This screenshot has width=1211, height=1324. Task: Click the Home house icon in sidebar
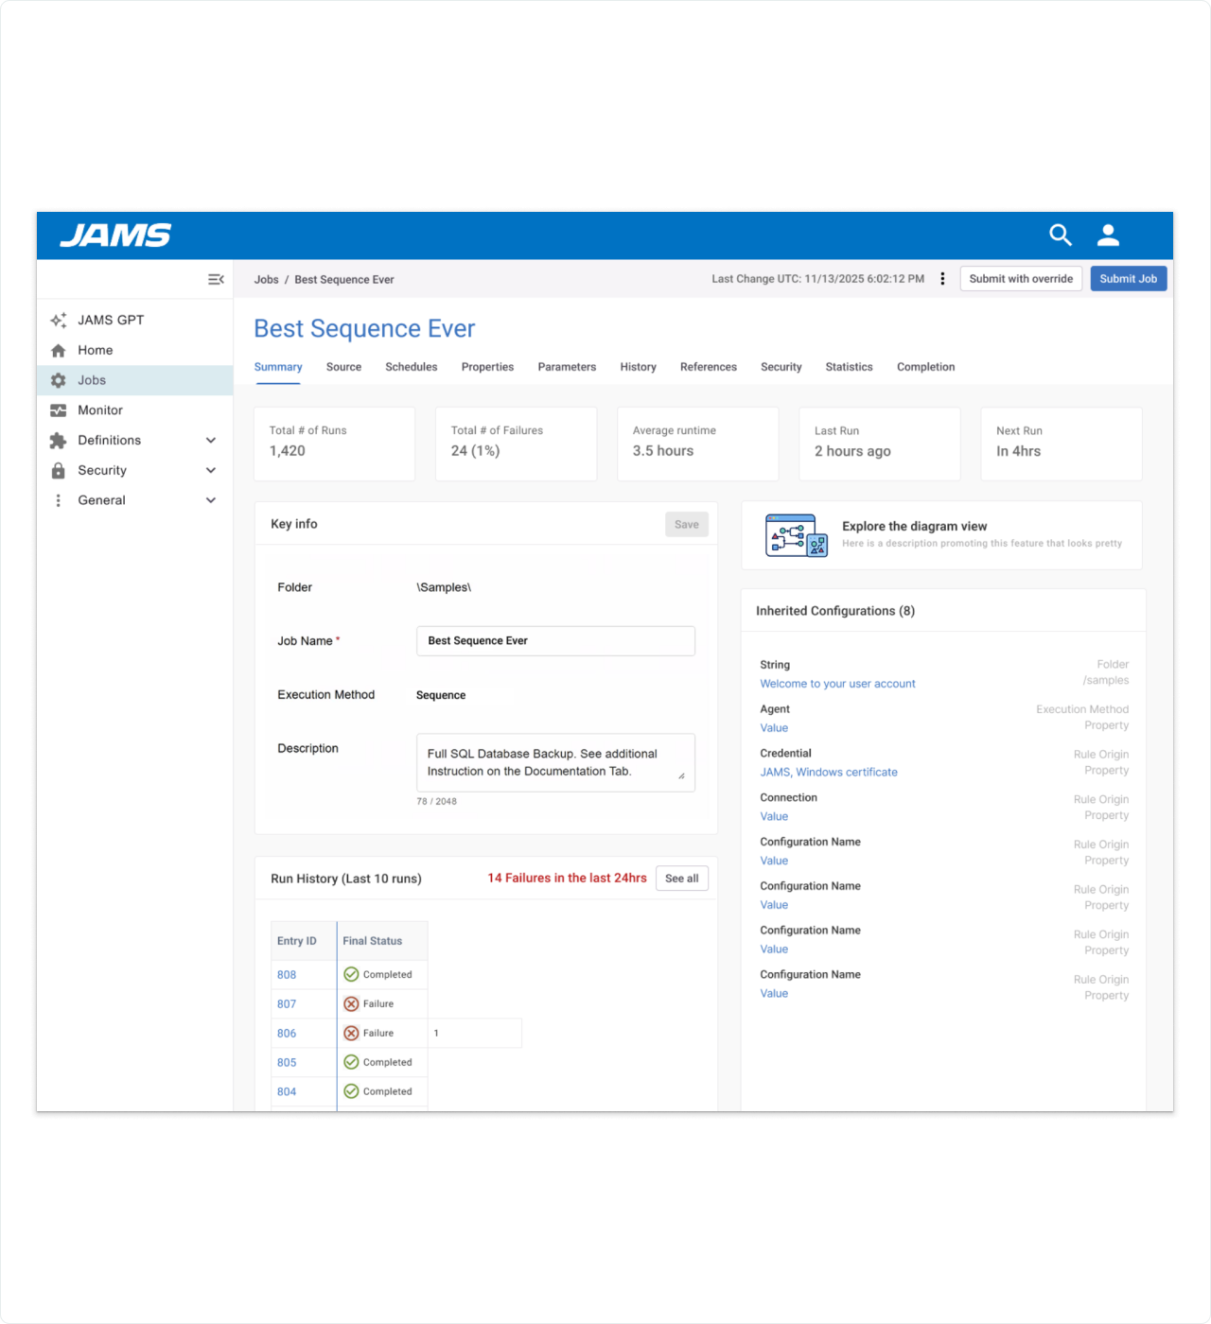59,351
